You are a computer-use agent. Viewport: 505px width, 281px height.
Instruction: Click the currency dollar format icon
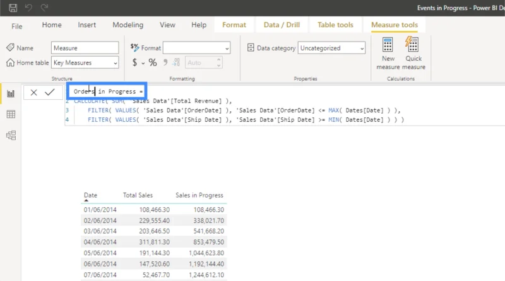[x=134, y=62]
